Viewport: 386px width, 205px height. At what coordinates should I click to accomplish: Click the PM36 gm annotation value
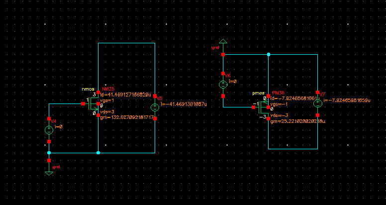(296, 121)
